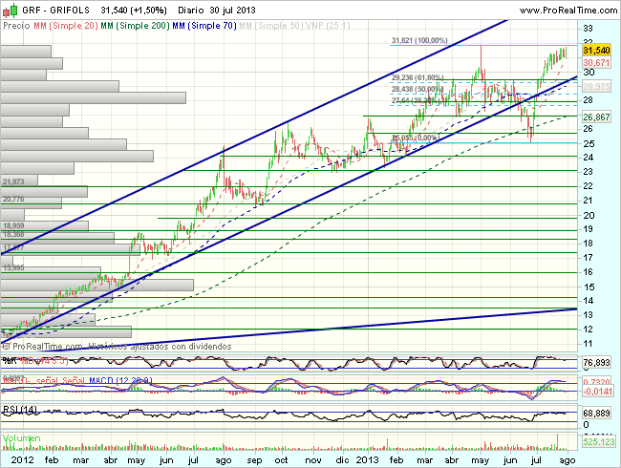
Task: Click the Precio label in legend
Action: [x=16, y=27]
